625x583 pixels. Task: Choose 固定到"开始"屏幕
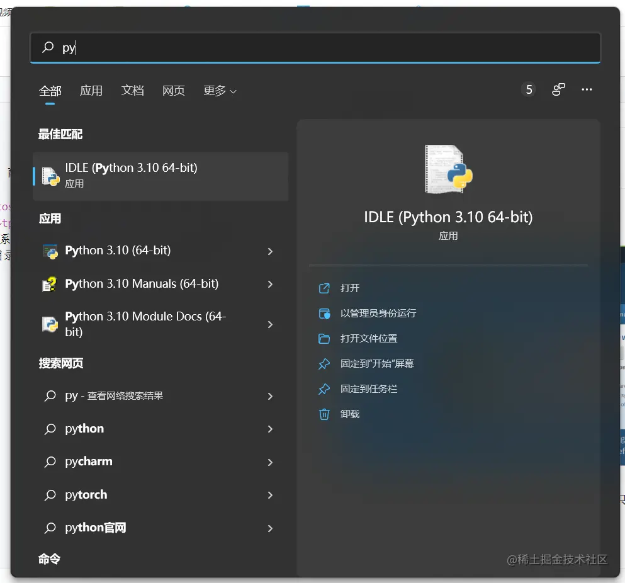[377, 364]
